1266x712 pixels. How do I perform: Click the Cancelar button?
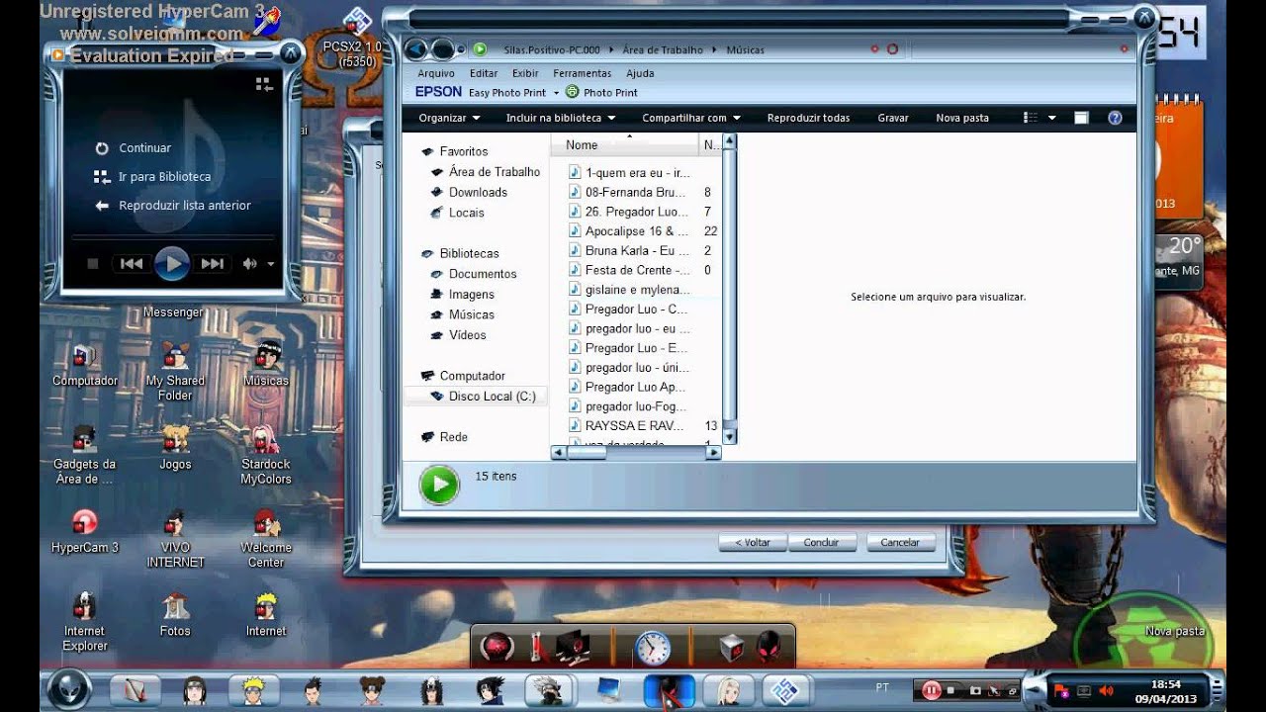pos(900,542)
